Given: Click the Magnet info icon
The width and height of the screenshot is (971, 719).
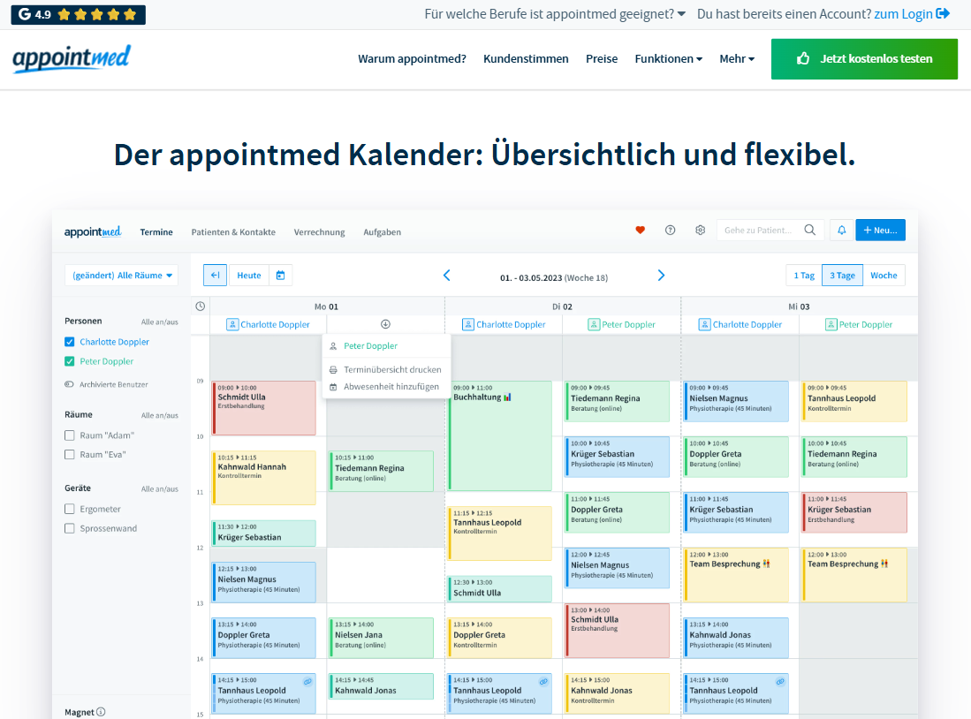Looking at the screenshot, I should pos(101,712).
